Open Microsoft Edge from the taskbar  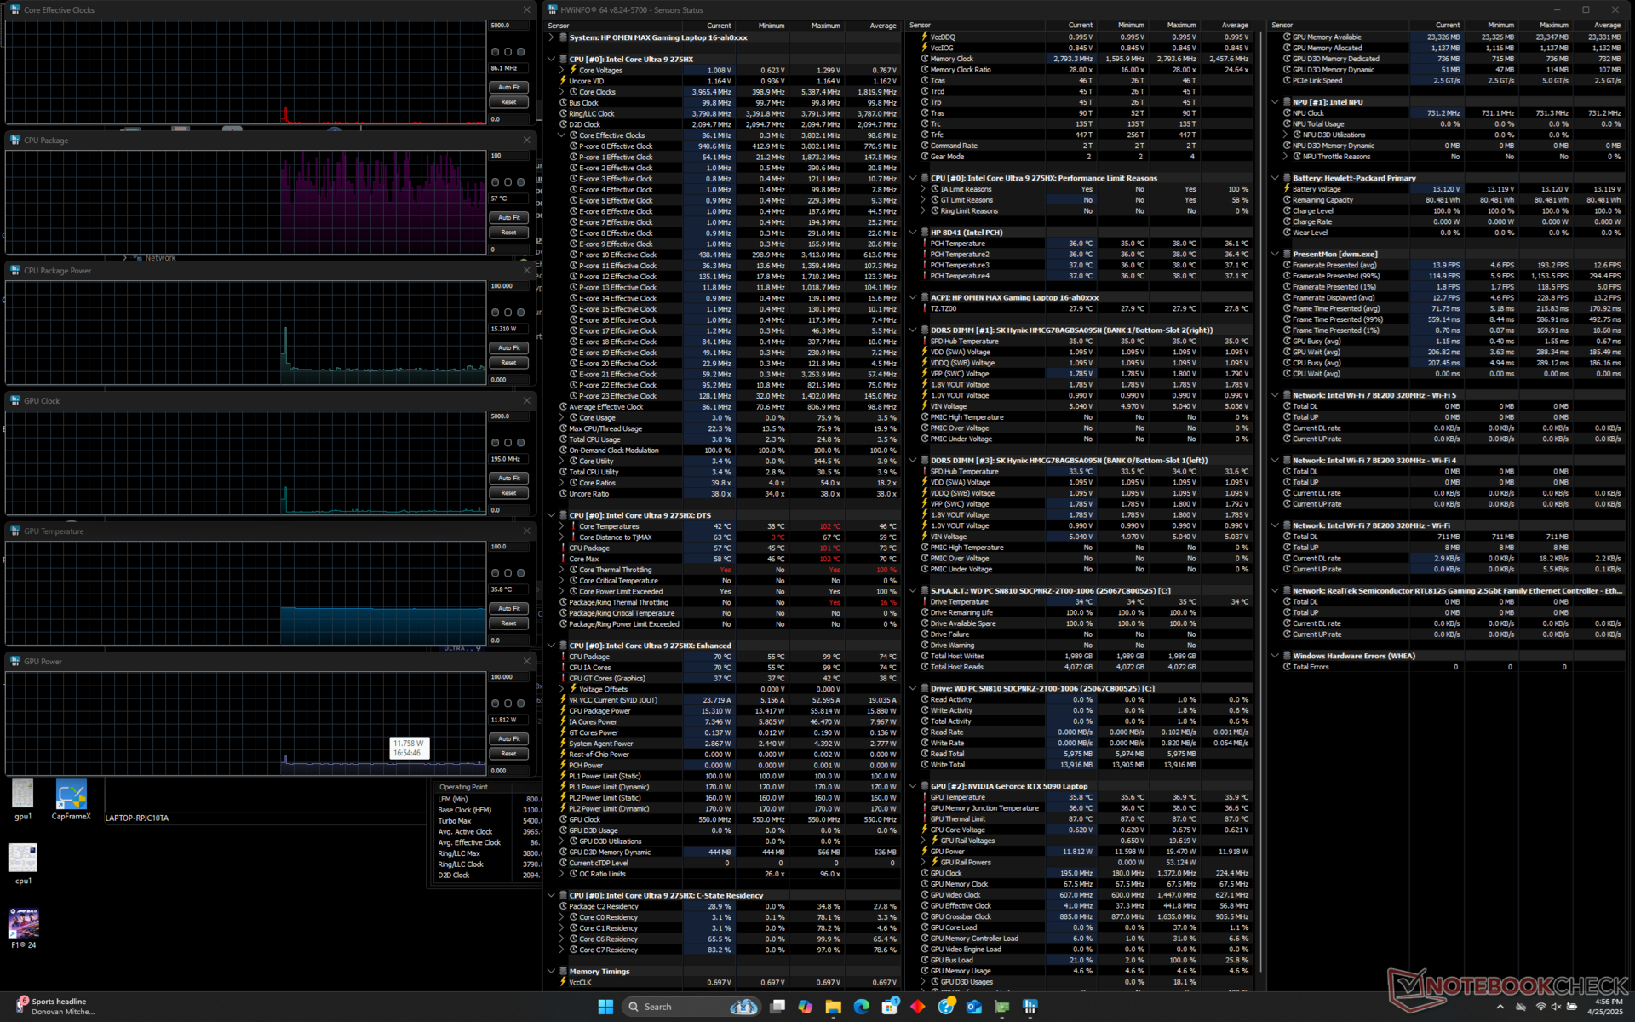coord(861,1007)
